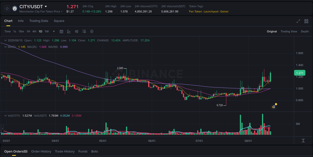This screenshot has height=157, width=313.
Task: Open the indicator list settings icon
Action: point(84,31)
